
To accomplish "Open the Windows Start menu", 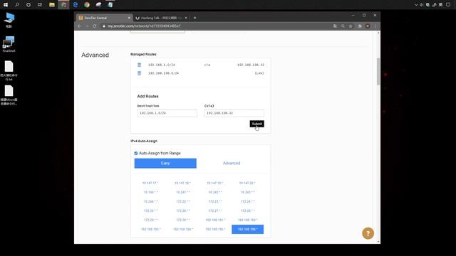I will 6,5.
